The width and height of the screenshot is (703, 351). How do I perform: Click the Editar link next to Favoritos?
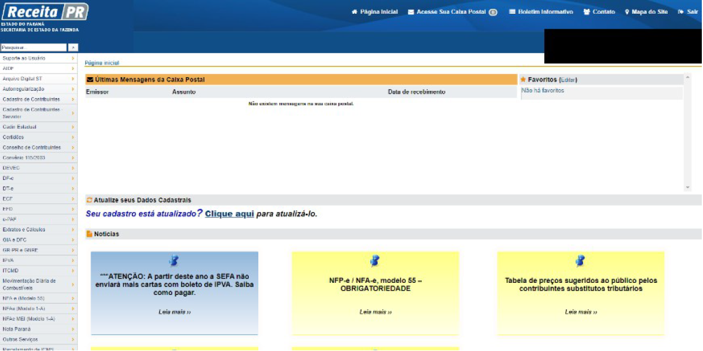pos(568,80)
